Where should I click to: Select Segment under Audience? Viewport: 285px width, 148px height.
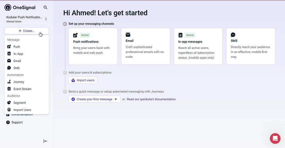point(19,103)
